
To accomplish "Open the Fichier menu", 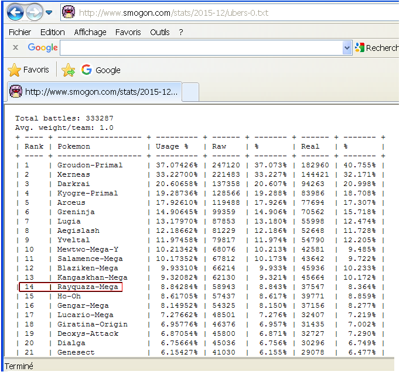I will (19, 32).
